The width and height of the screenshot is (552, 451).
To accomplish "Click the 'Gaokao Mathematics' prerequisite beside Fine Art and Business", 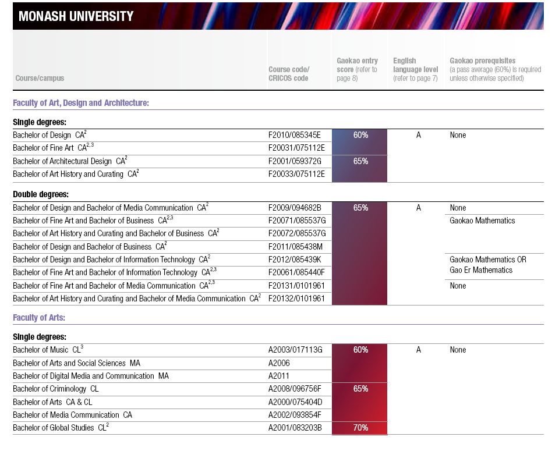I will pos(482,221).
